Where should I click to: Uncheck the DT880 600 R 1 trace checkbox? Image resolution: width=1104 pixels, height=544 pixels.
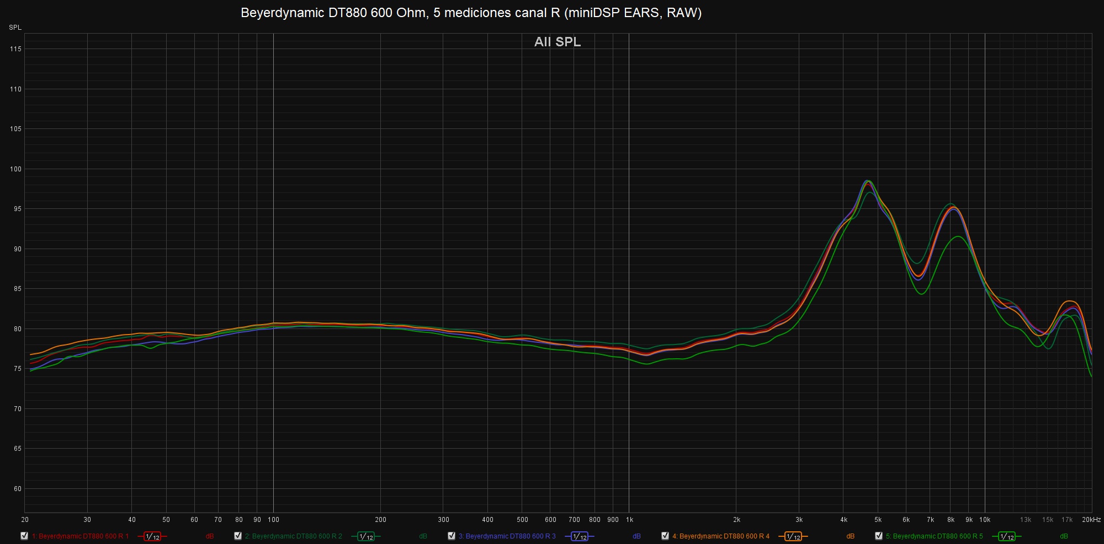pyautogui.click(x=24, y=536)
